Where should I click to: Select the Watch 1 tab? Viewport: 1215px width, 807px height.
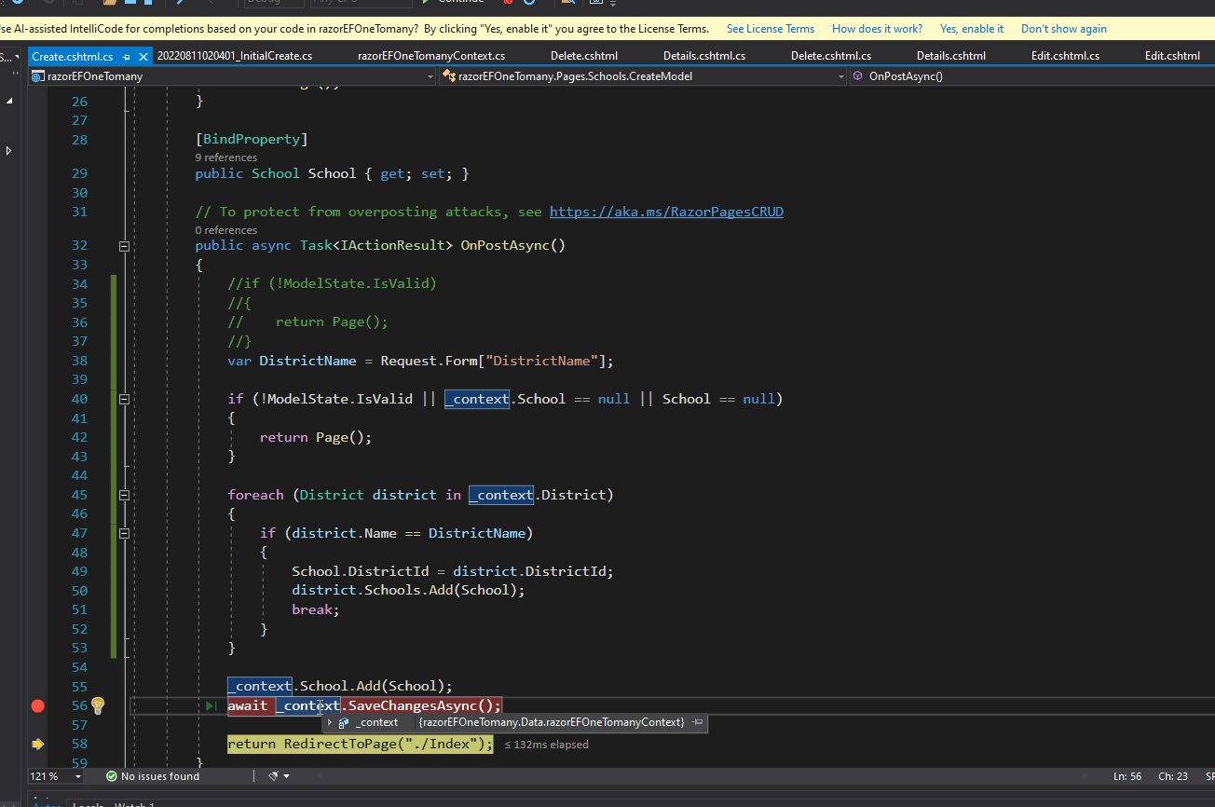click(135, 804)
